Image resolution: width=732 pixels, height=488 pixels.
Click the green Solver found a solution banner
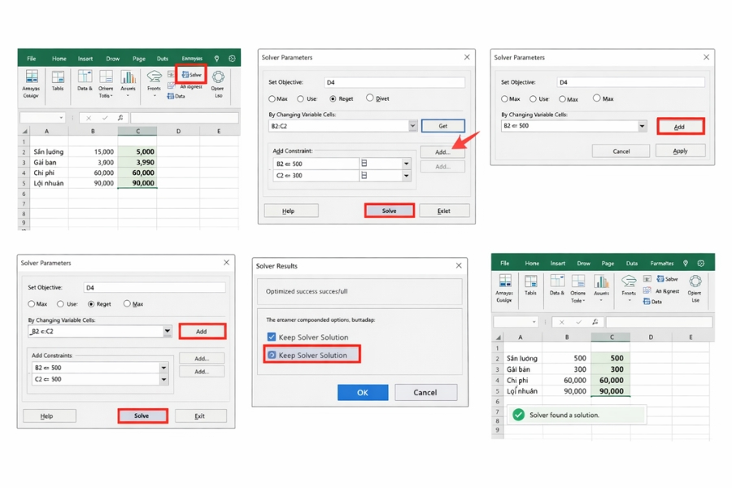(575, 414)
